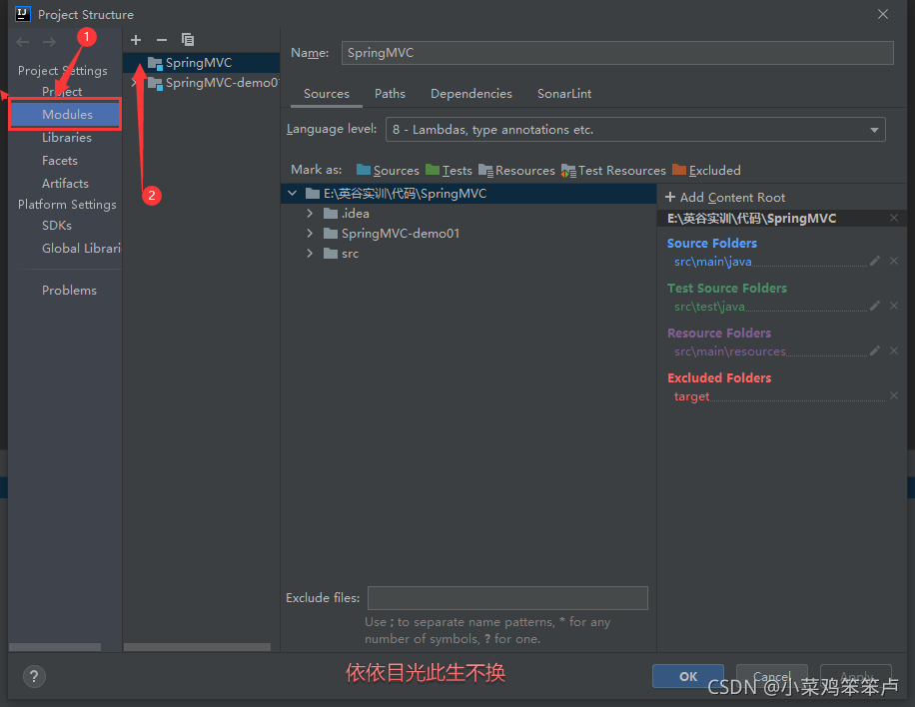
Task: Switch to the Sources tab
Action: coord(327,93)
